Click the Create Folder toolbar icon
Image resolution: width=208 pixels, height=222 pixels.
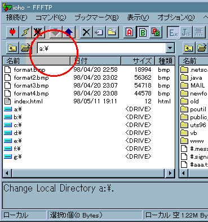tap(112, 32)
